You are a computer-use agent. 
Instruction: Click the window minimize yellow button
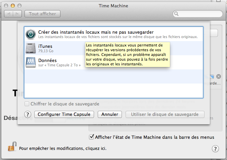pyautogui.click(x=13, y=6)
